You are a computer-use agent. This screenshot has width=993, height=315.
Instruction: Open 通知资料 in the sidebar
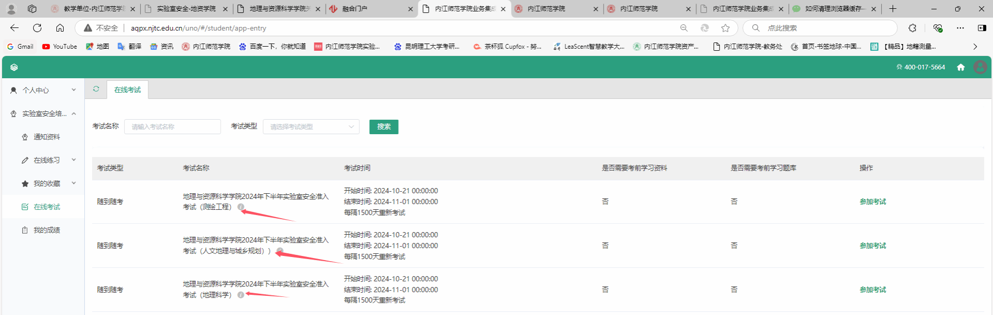[47, 137]
